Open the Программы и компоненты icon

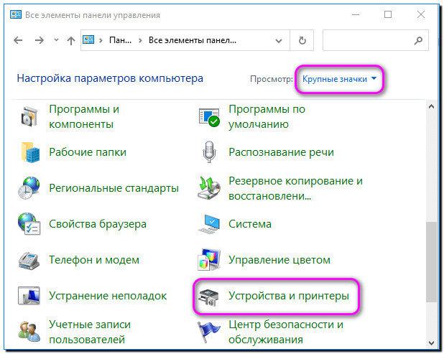click(29, 116)
